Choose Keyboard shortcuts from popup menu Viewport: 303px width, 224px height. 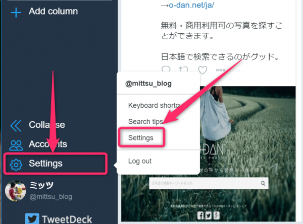(x=156, y=105)
